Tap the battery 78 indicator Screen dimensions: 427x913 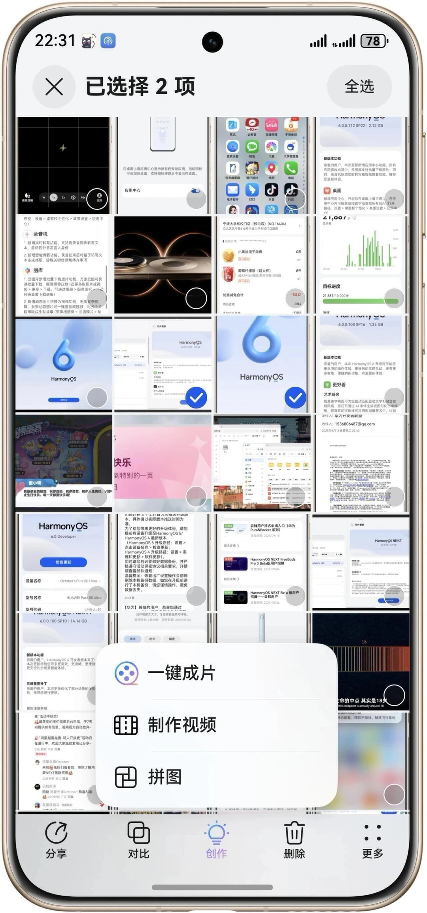374,41
